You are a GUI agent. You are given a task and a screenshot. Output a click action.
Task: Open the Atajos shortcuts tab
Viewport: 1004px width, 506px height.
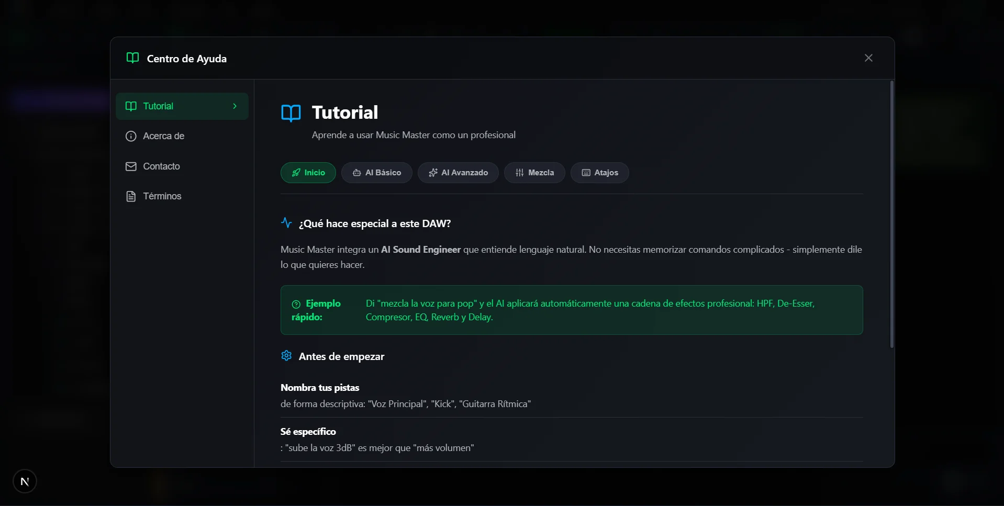coord(599,173)
